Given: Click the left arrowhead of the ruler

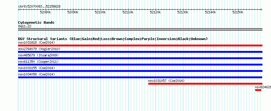Looking at the screenshot, I should click(x=19, y=9).
